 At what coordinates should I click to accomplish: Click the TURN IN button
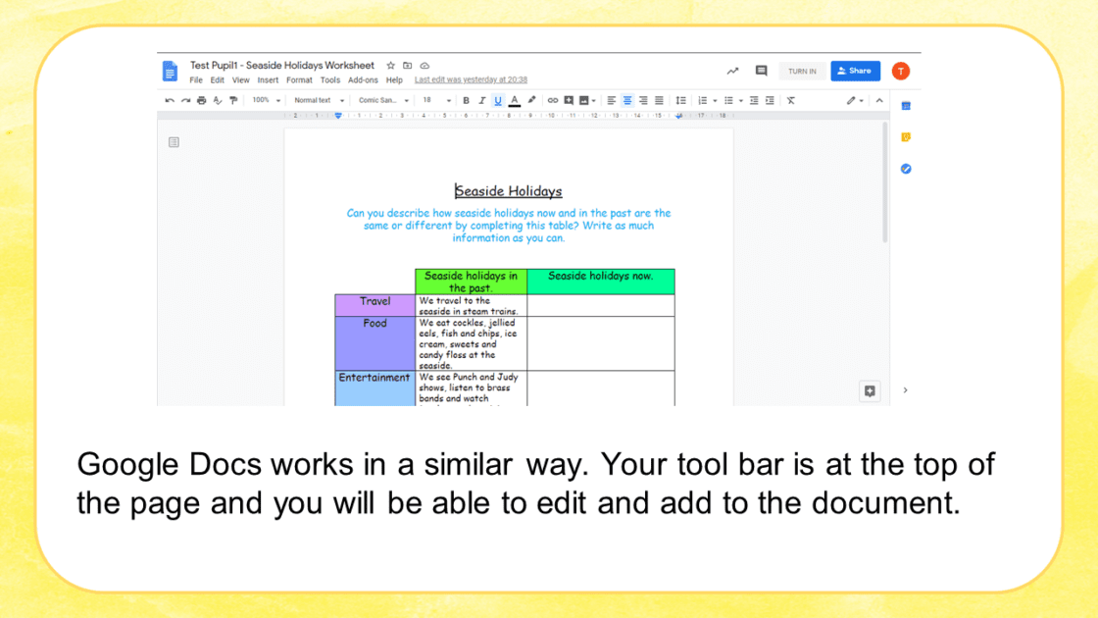(802, 72)
